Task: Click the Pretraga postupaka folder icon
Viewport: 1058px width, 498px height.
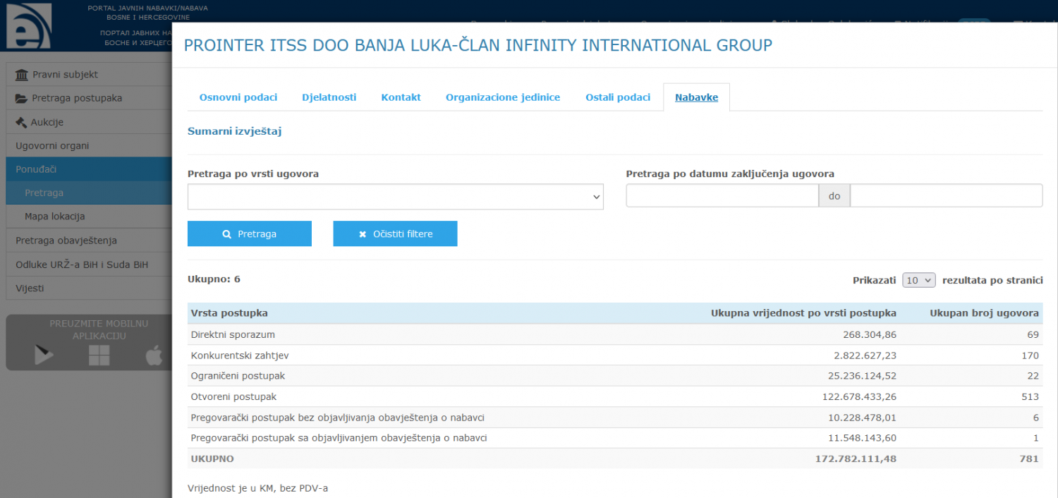Action: pyautogui.click(x=22, y=98)
